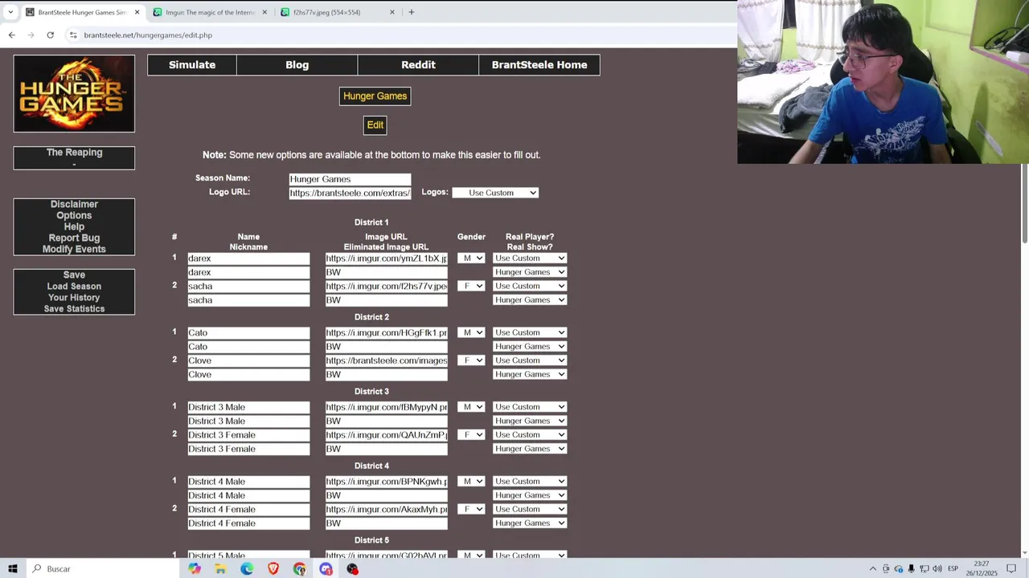Close the Imgur tab
Screen dimensions: 1029x578
[x=264, y=12]
